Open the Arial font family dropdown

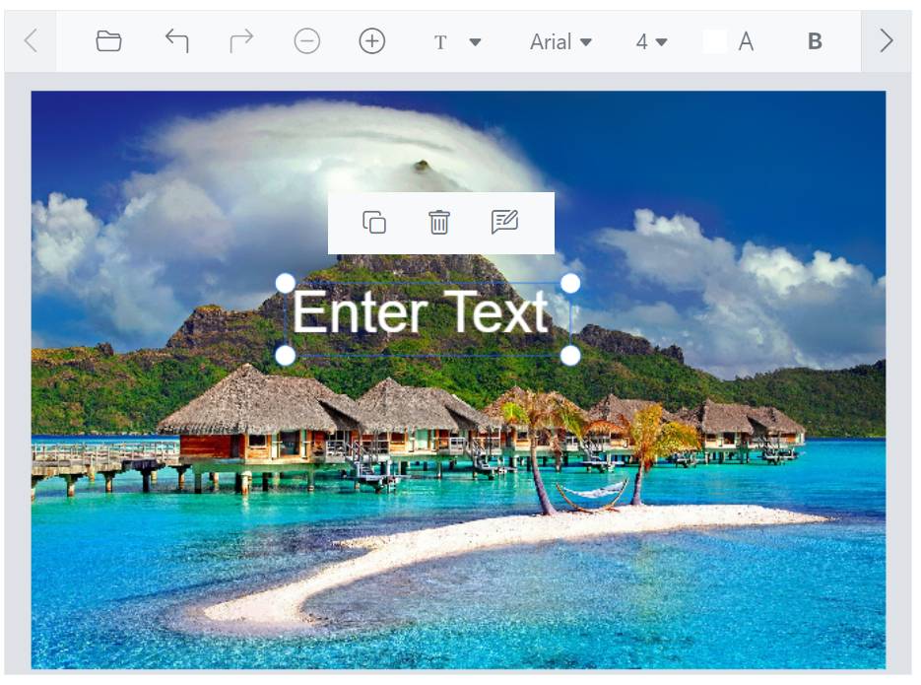click(x=560, y=41)
